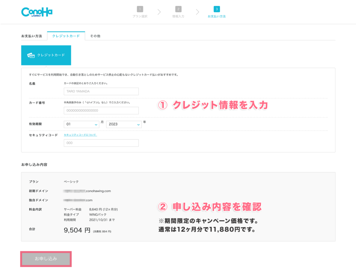Click the カード番号 field label
The image size is (356, 276).
(x=37, y=103)
